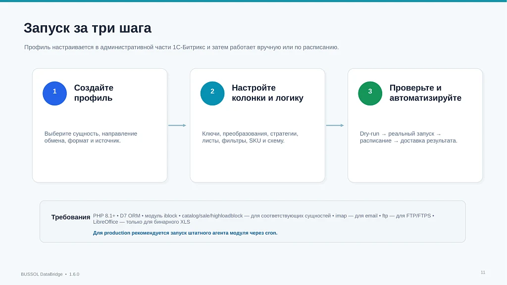Click the slide page number 11
This screenshot has height=285, width=507.
[x=483, y=273]
